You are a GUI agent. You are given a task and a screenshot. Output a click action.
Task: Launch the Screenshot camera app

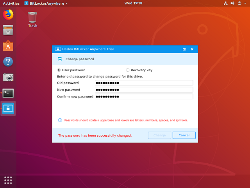click(8, 77)
